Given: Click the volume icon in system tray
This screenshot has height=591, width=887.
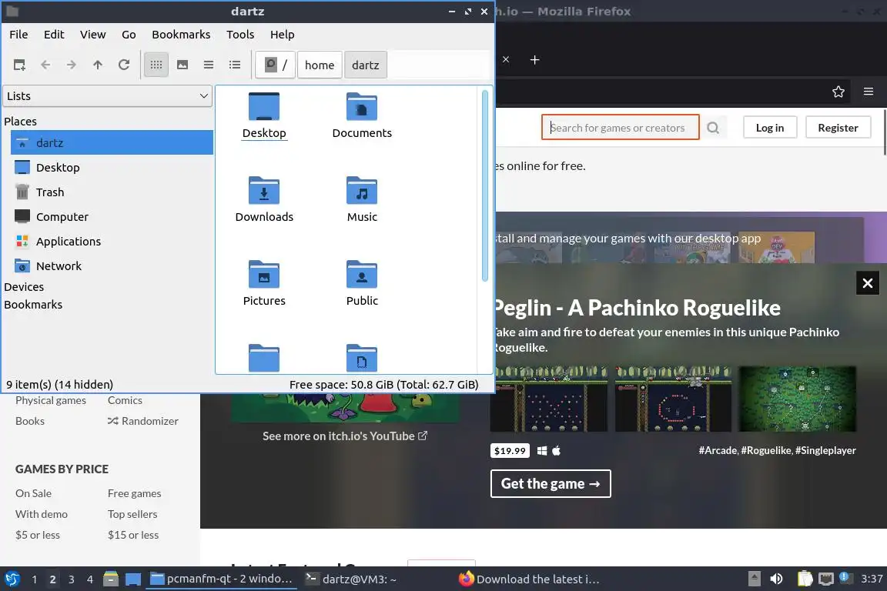Looking at the screenshot, I should coord(777,579).
